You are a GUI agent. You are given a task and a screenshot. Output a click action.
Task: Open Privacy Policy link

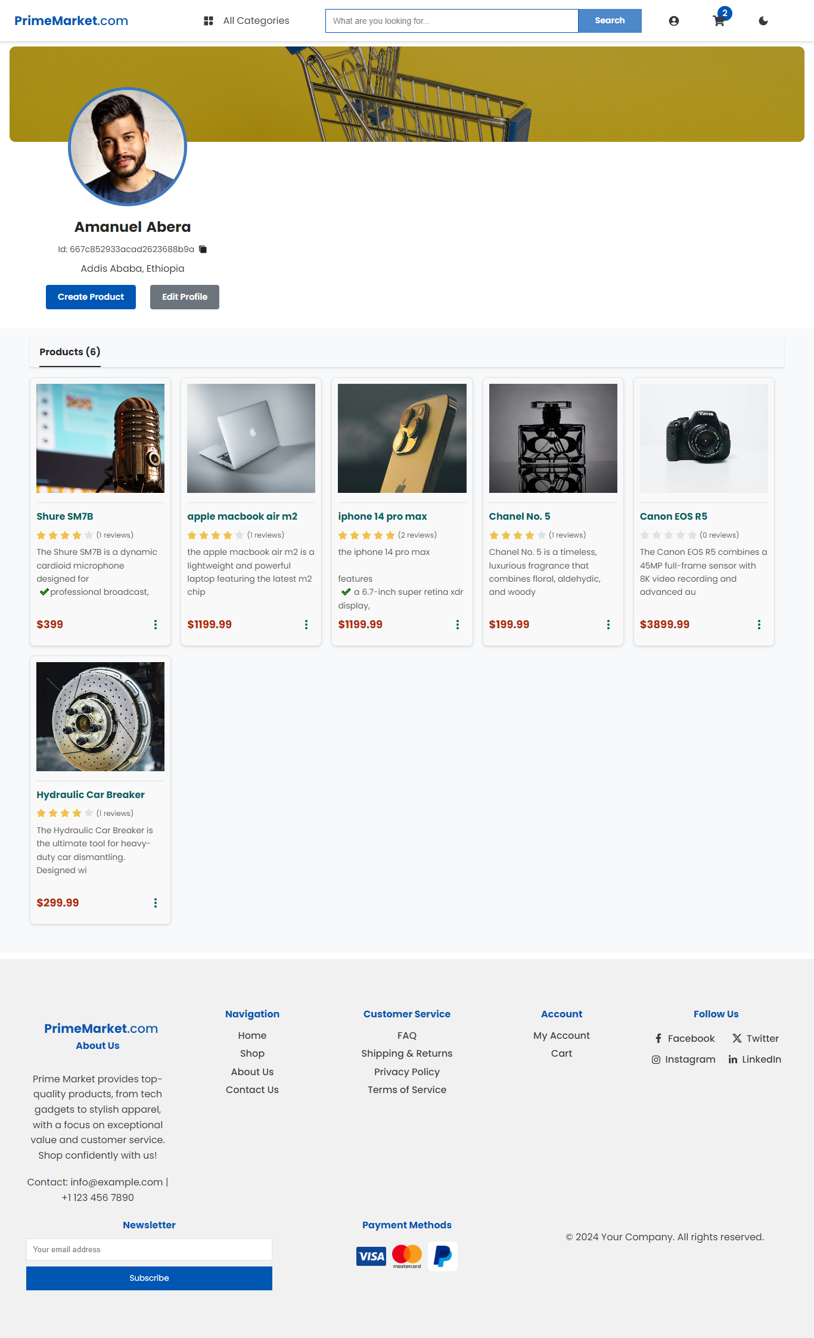(407, 1072)
